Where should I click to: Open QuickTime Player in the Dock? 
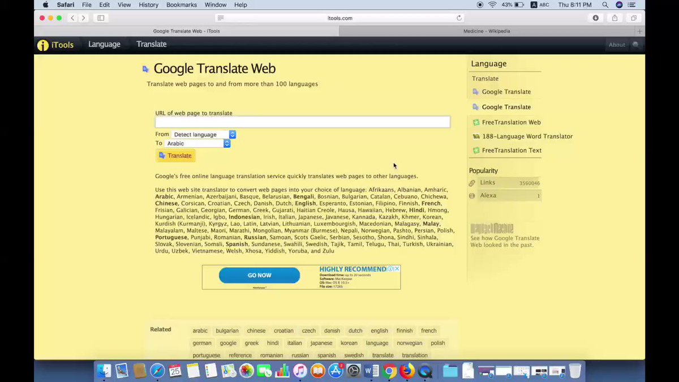(x=425, y=371)
